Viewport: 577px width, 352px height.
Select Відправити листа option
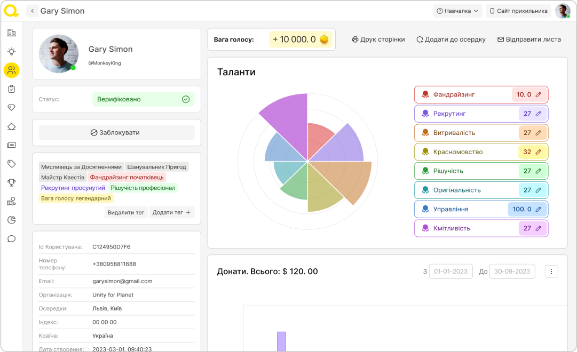click(529, 39)
